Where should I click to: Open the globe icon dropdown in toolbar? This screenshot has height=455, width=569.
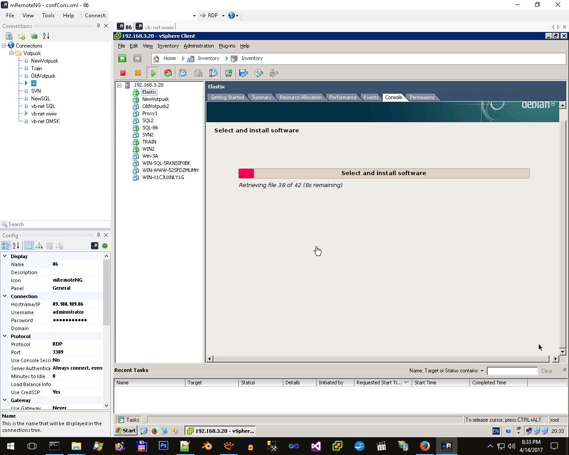[237, 16]
